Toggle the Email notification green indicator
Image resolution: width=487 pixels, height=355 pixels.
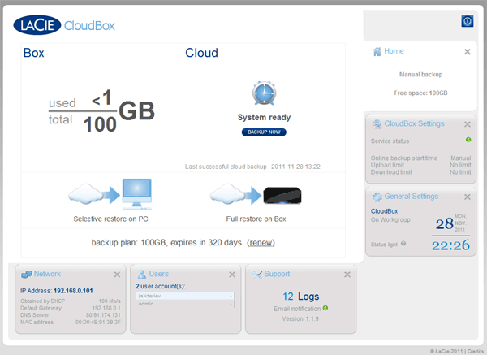(325, 308)
